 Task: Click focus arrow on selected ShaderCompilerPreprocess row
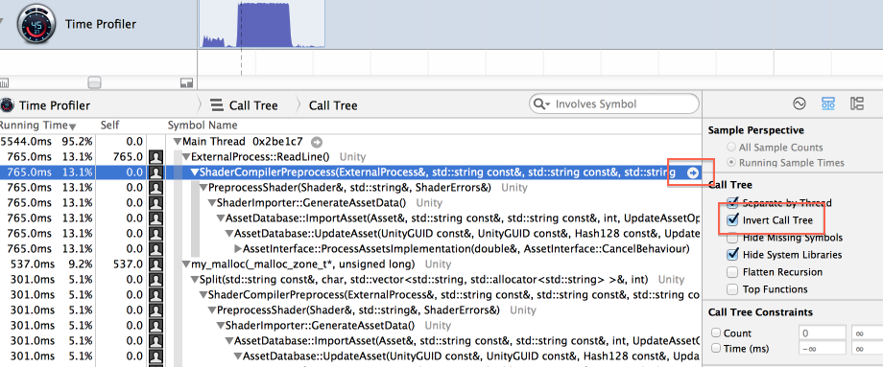point(692,172)
